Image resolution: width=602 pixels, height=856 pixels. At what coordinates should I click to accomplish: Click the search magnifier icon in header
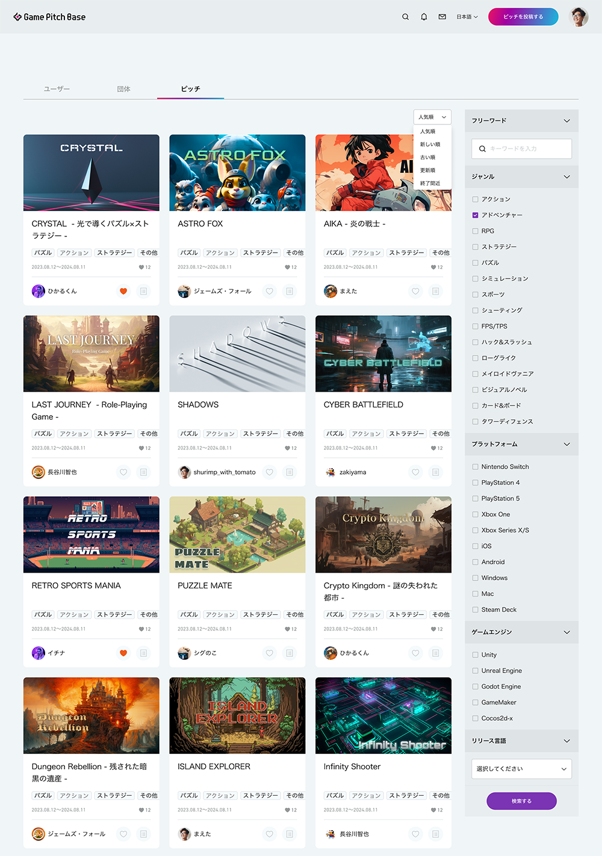[405, 17]
